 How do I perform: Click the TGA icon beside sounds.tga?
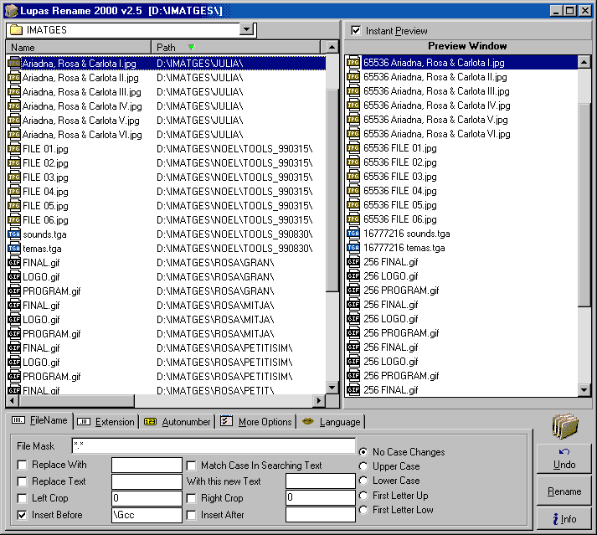click(x=14, y=234)
